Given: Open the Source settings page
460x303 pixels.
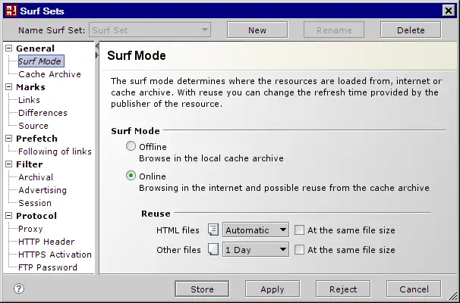Looking at the screenshot, I should (33, 126).
